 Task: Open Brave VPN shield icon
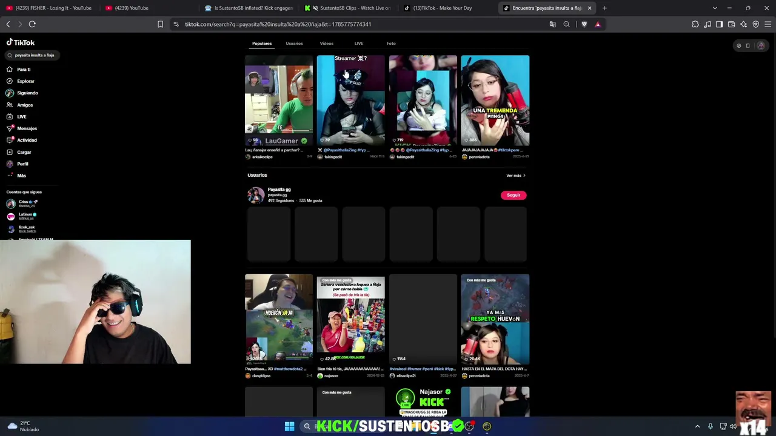(x=756, y=24)
